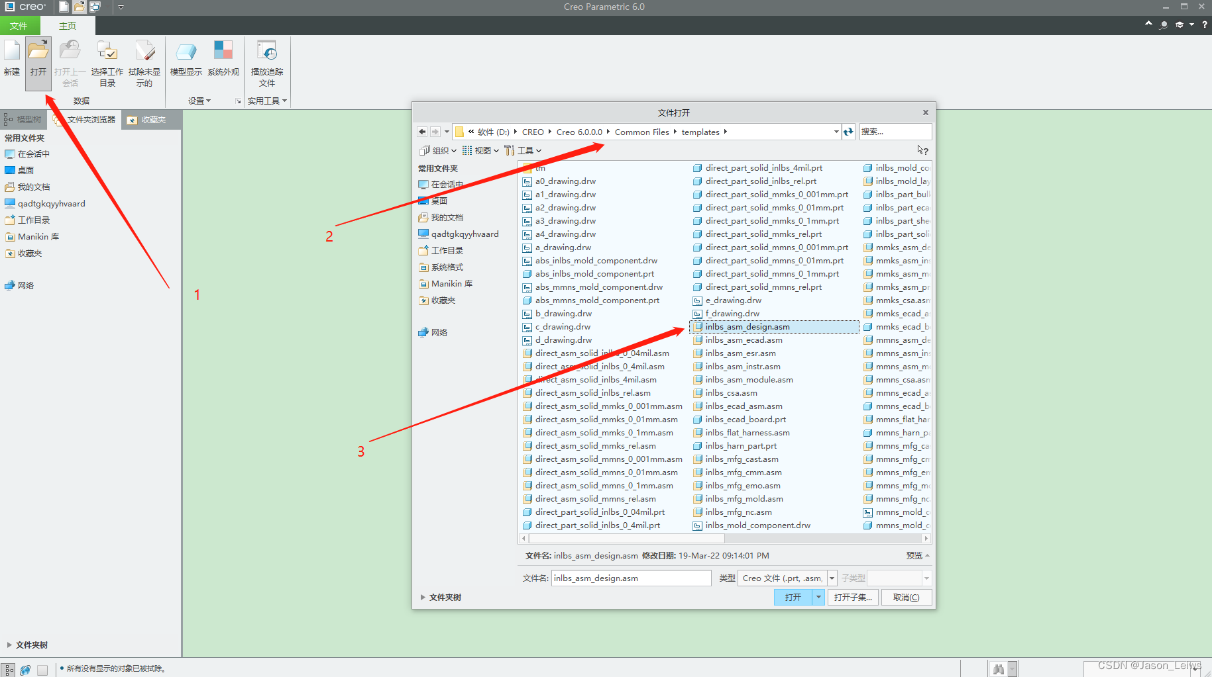Collapse ribbon with the up arrow
1212x677 pixels.
(1148, 24)
